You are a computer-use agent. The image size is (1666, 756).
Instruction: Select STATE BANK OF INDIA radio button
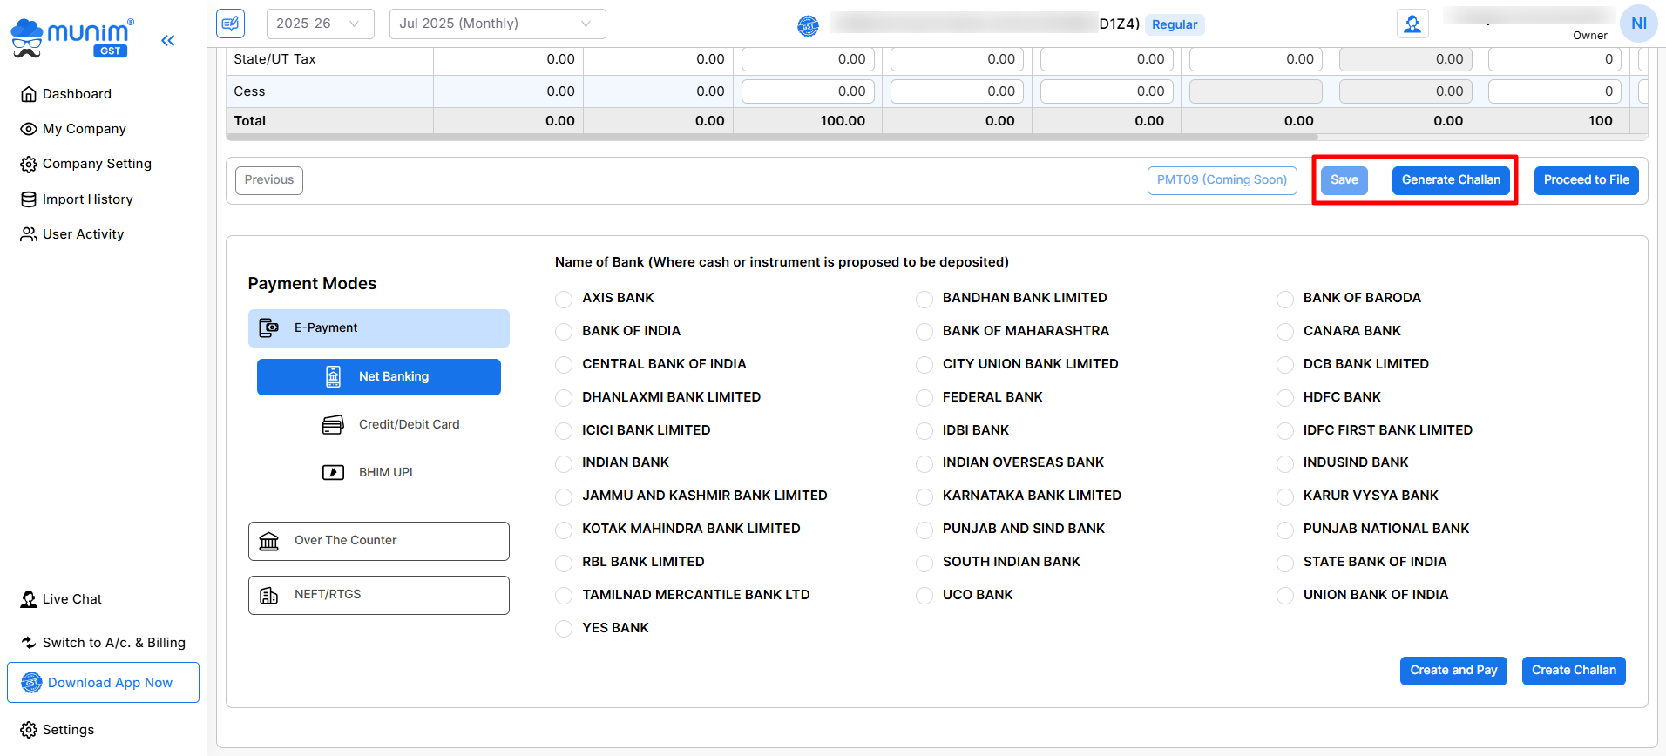[x=1284, y=563]
